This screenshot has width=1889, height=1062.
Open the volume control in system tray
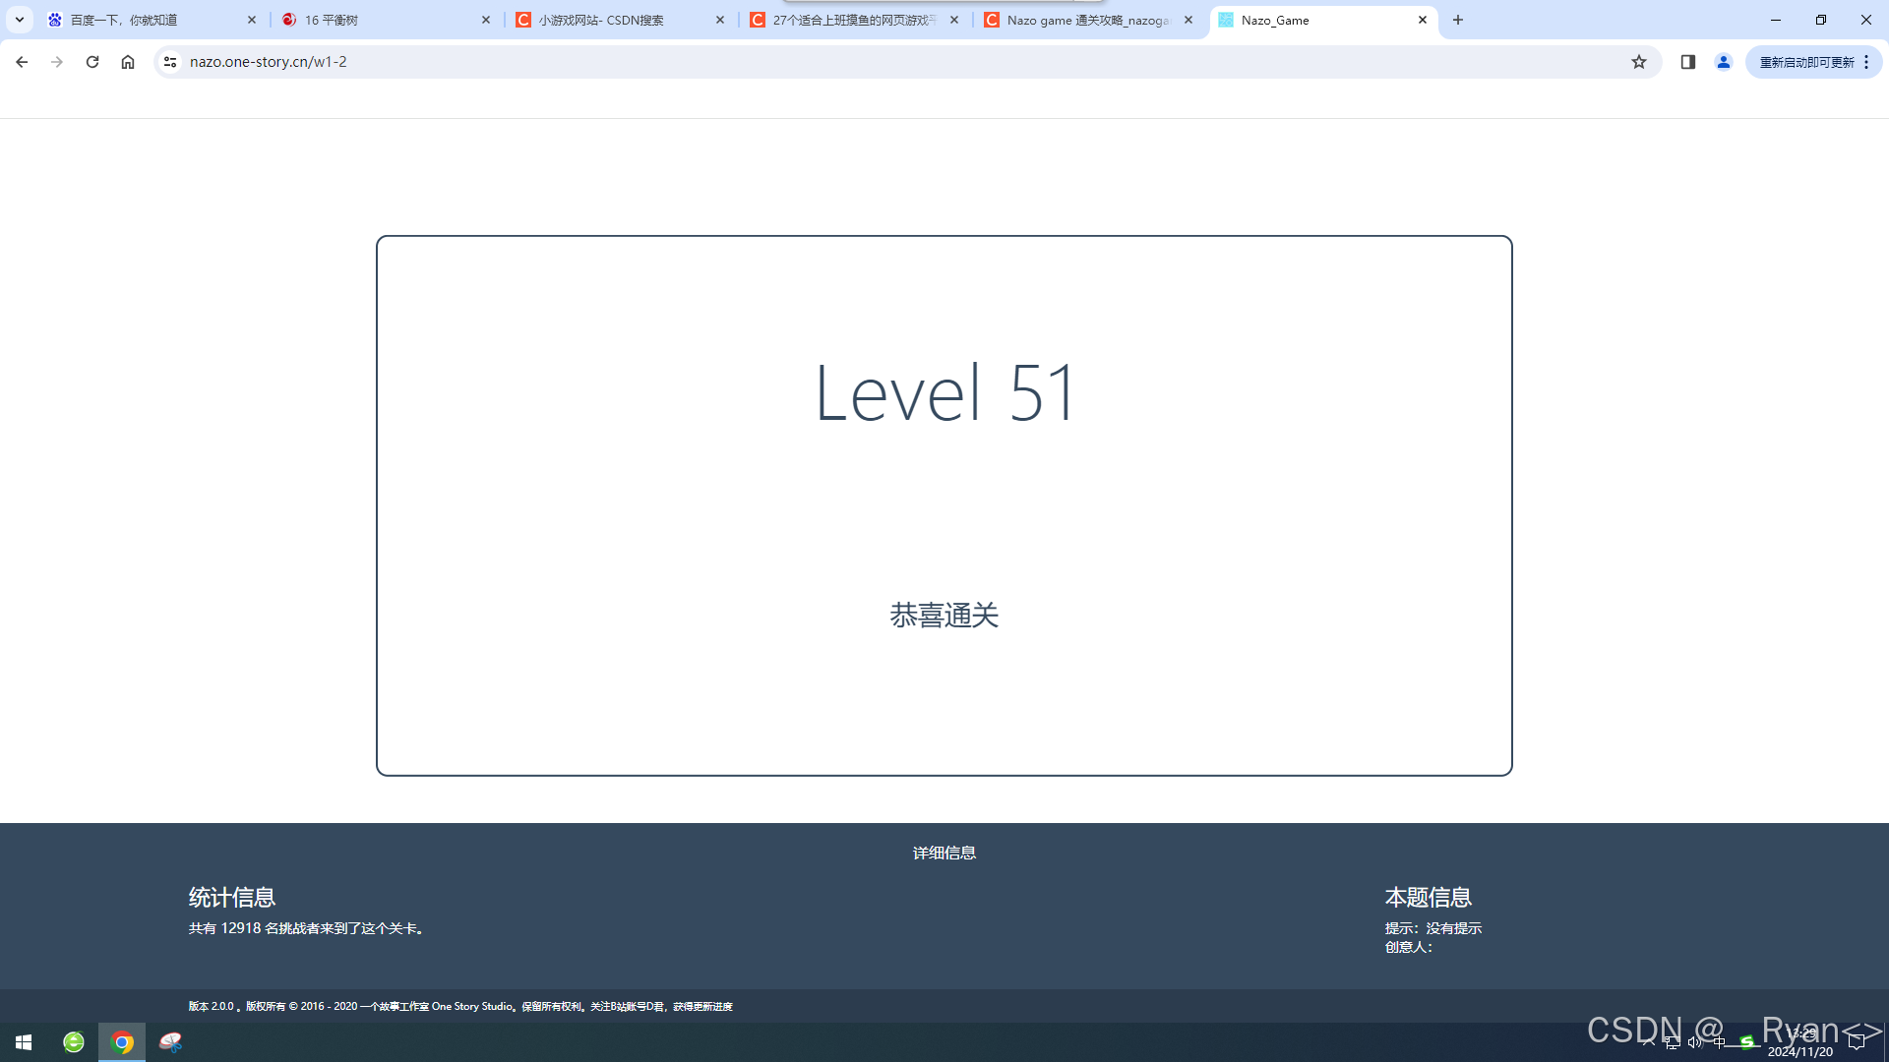(1695, 1042)
